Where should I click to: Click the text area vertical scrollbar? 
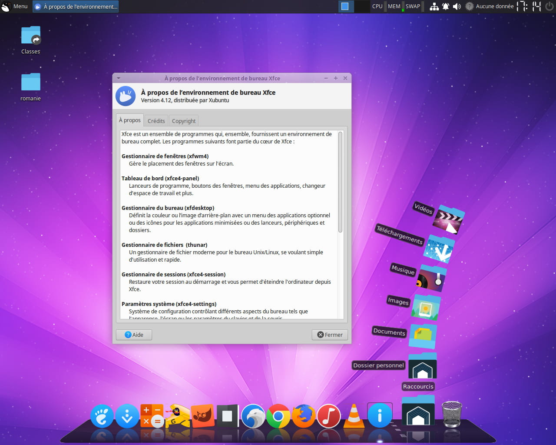coord(340,183)
